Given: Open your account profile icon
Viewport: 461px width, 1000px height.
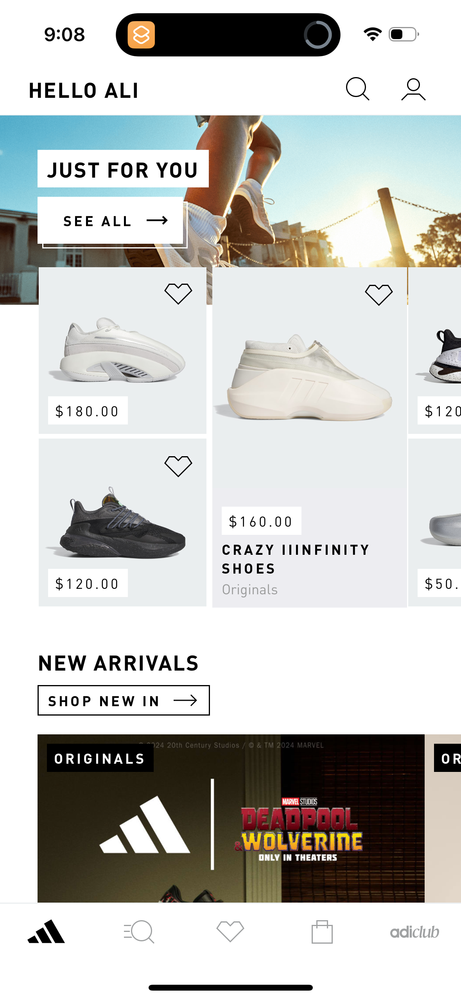Looking at the screenshot, I should (x=412, y=89).
